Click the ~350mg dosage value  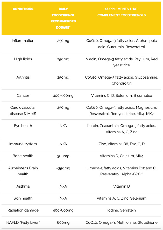tap(63, 168)
